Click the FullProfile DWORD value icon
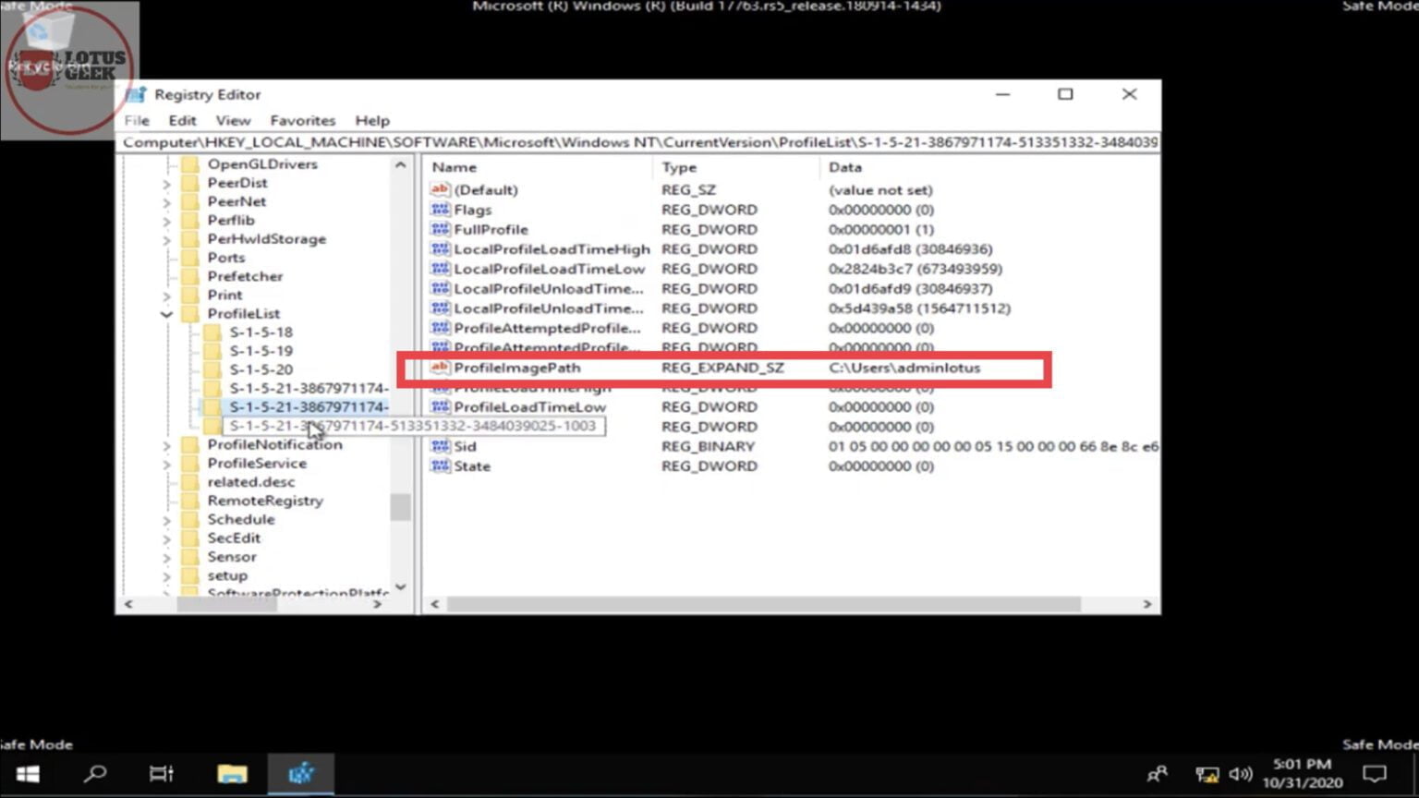1419x798 pixels. (440, 229)
